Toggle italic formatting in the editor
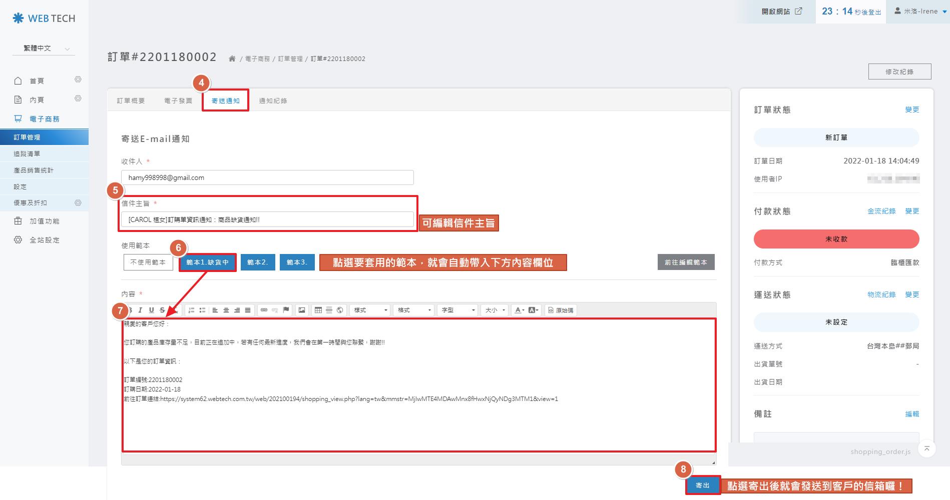Image resolution: width=950 pixels, height=500 pixels. click(x=140, y=310)
